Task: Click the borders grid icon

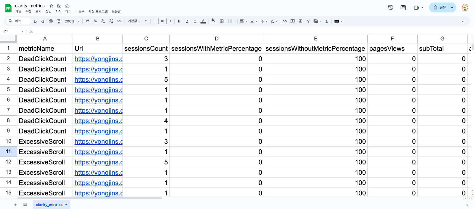Action: coord(222,21)
